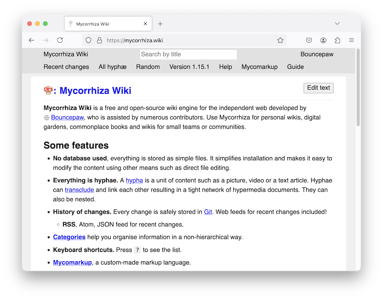Open the hamburger application menu
This screenshot has height=300, width=383.
coord(351,40)
